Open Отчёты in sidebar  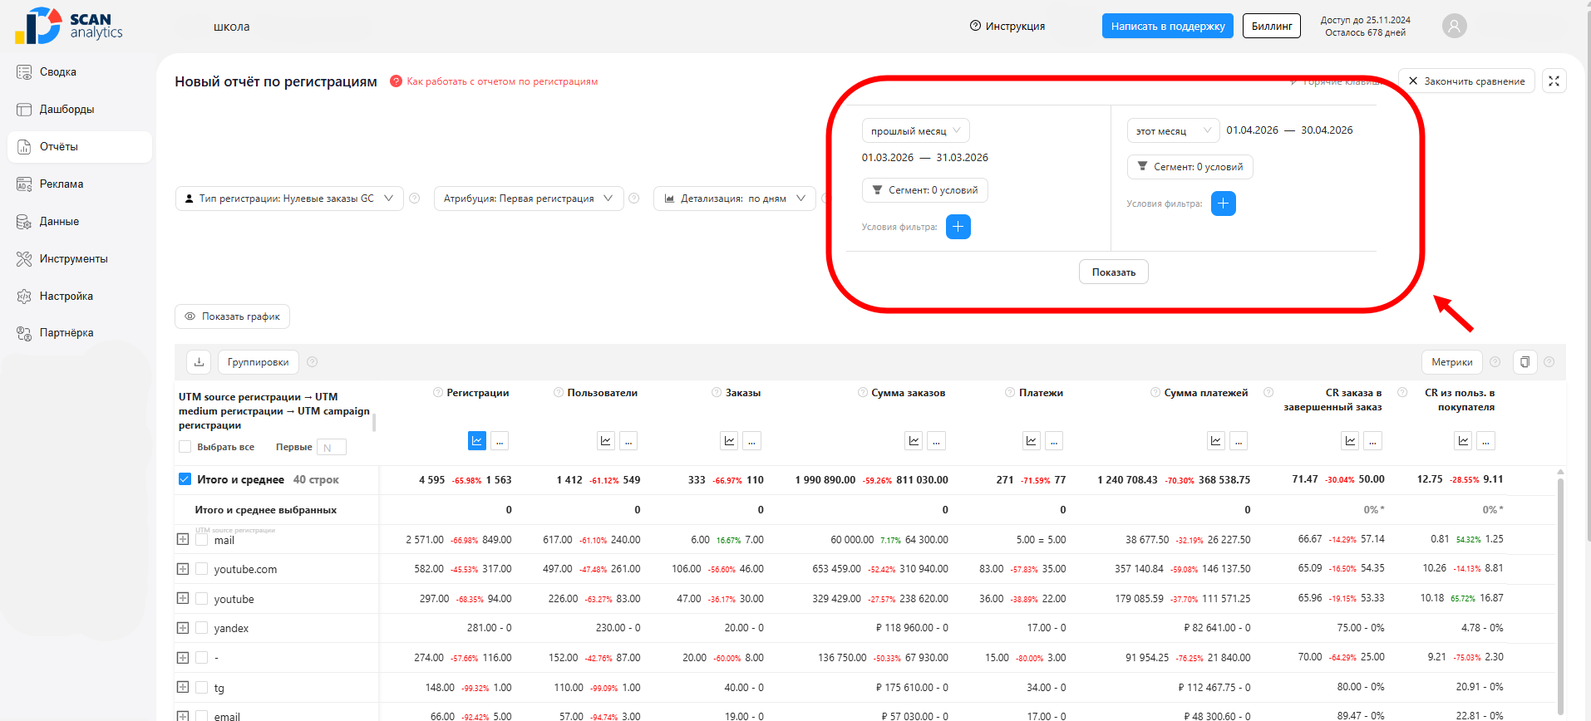click(x=79, y=147)
